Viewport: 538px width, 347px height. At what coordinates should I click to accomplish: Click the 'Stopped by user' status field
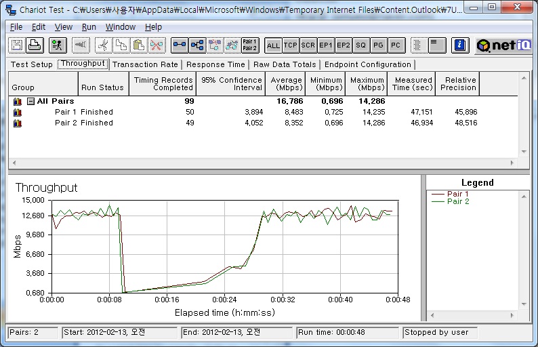440,332
